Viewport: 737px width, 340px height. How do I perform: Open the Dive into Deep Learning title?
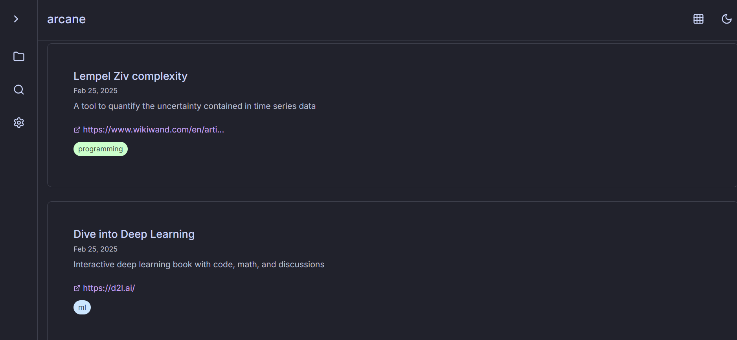click(x=134, y=234)
